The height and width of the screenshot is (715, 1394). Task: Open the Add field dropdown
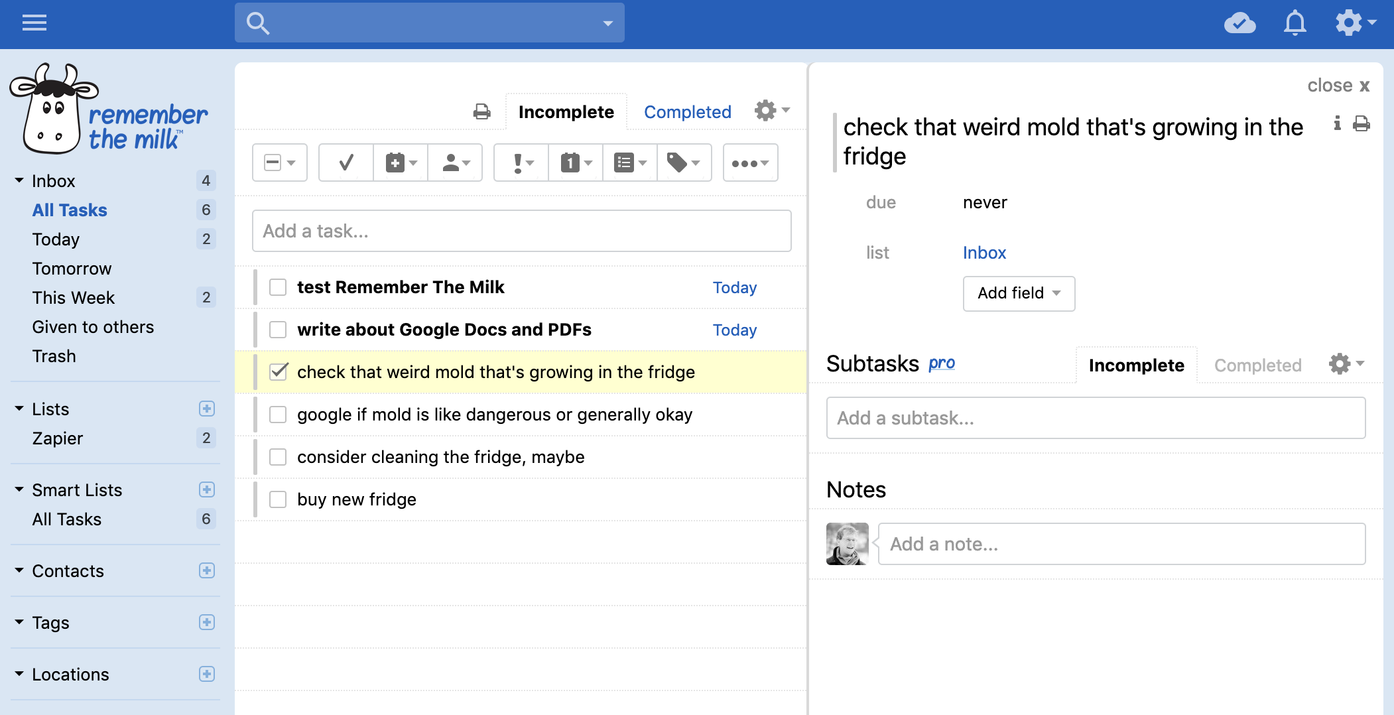pyautogui.click(x=1019, y=293)
